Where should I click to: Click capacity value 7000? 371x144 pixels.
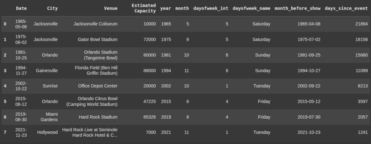click(x=151, y=132)
